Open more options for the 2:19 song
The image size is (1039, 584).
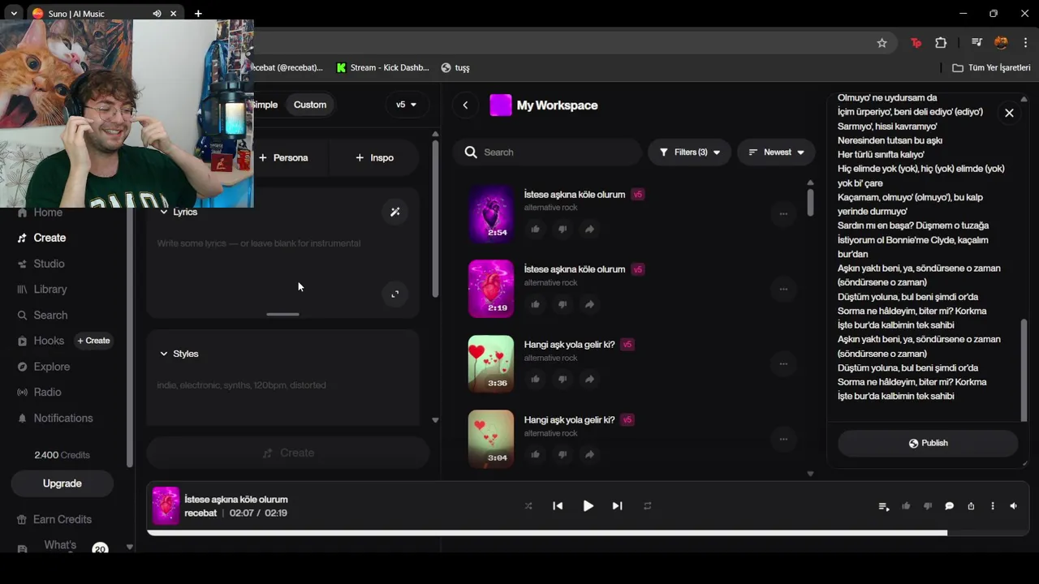pyautogui.click(x=783, y=289)
